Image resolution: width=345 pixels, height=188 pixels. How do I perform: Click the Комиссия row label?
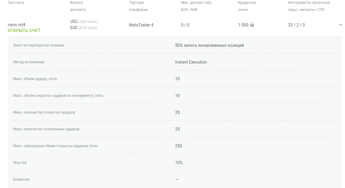pos(21,179)
